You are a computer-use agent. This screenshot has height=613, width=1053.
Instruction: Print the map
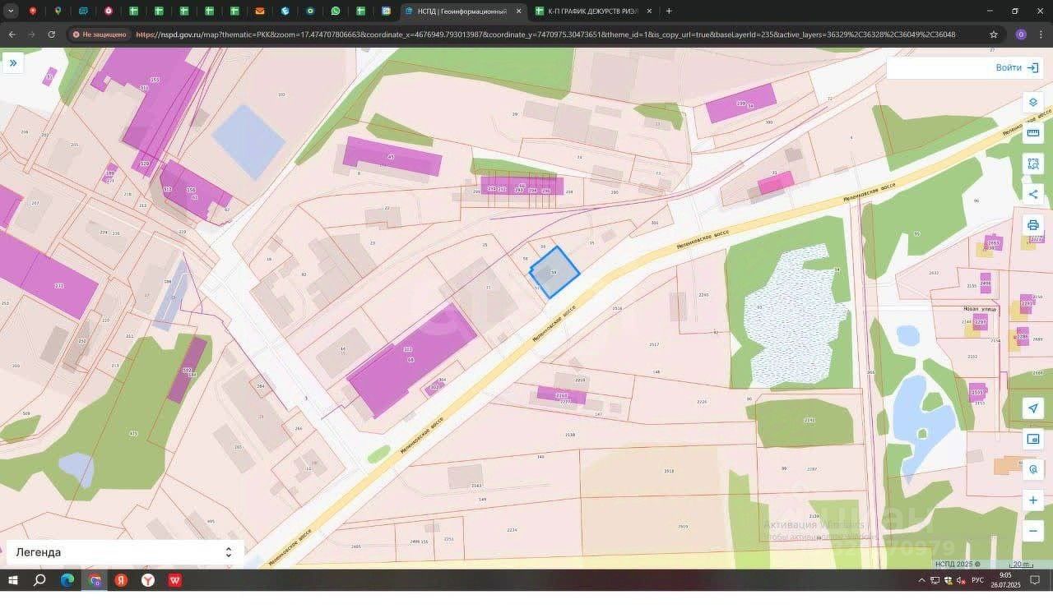pyautogui.click(x=1033, y=225)
